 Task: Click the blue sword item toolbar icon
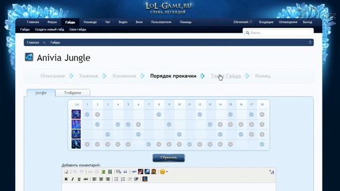(147, 171)
